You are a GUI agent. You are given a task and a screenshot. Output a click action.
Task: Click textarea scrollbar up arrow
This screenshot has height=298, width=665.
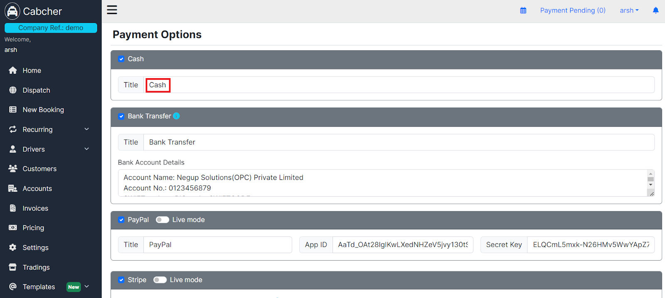651,174
